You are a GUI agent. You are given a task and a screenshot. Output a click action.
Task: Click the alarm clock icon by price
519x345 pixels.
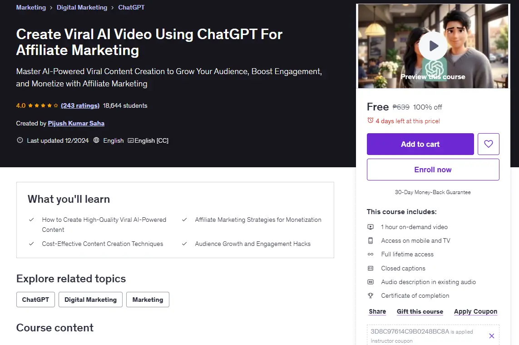tap(371, 120)
